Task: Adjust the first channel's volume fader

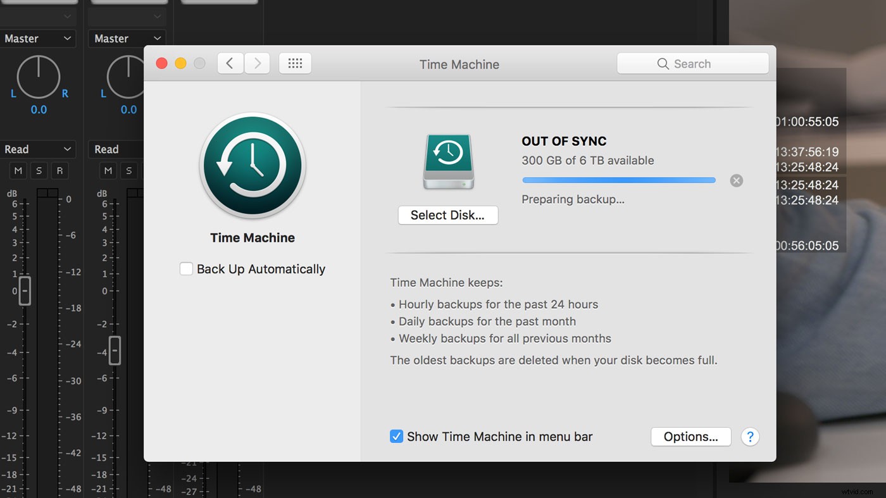Action: click(x=25, y=291)
